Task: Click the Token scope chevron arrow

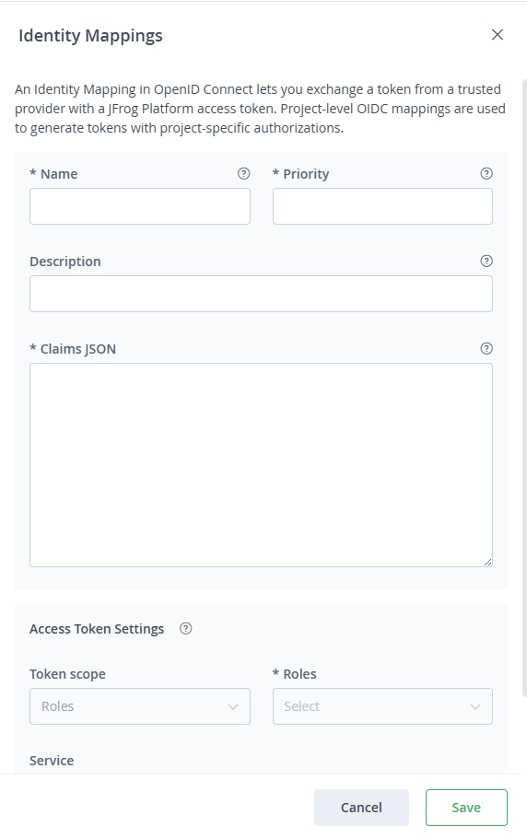Action: pyautogui.click(x=233, y=706)
